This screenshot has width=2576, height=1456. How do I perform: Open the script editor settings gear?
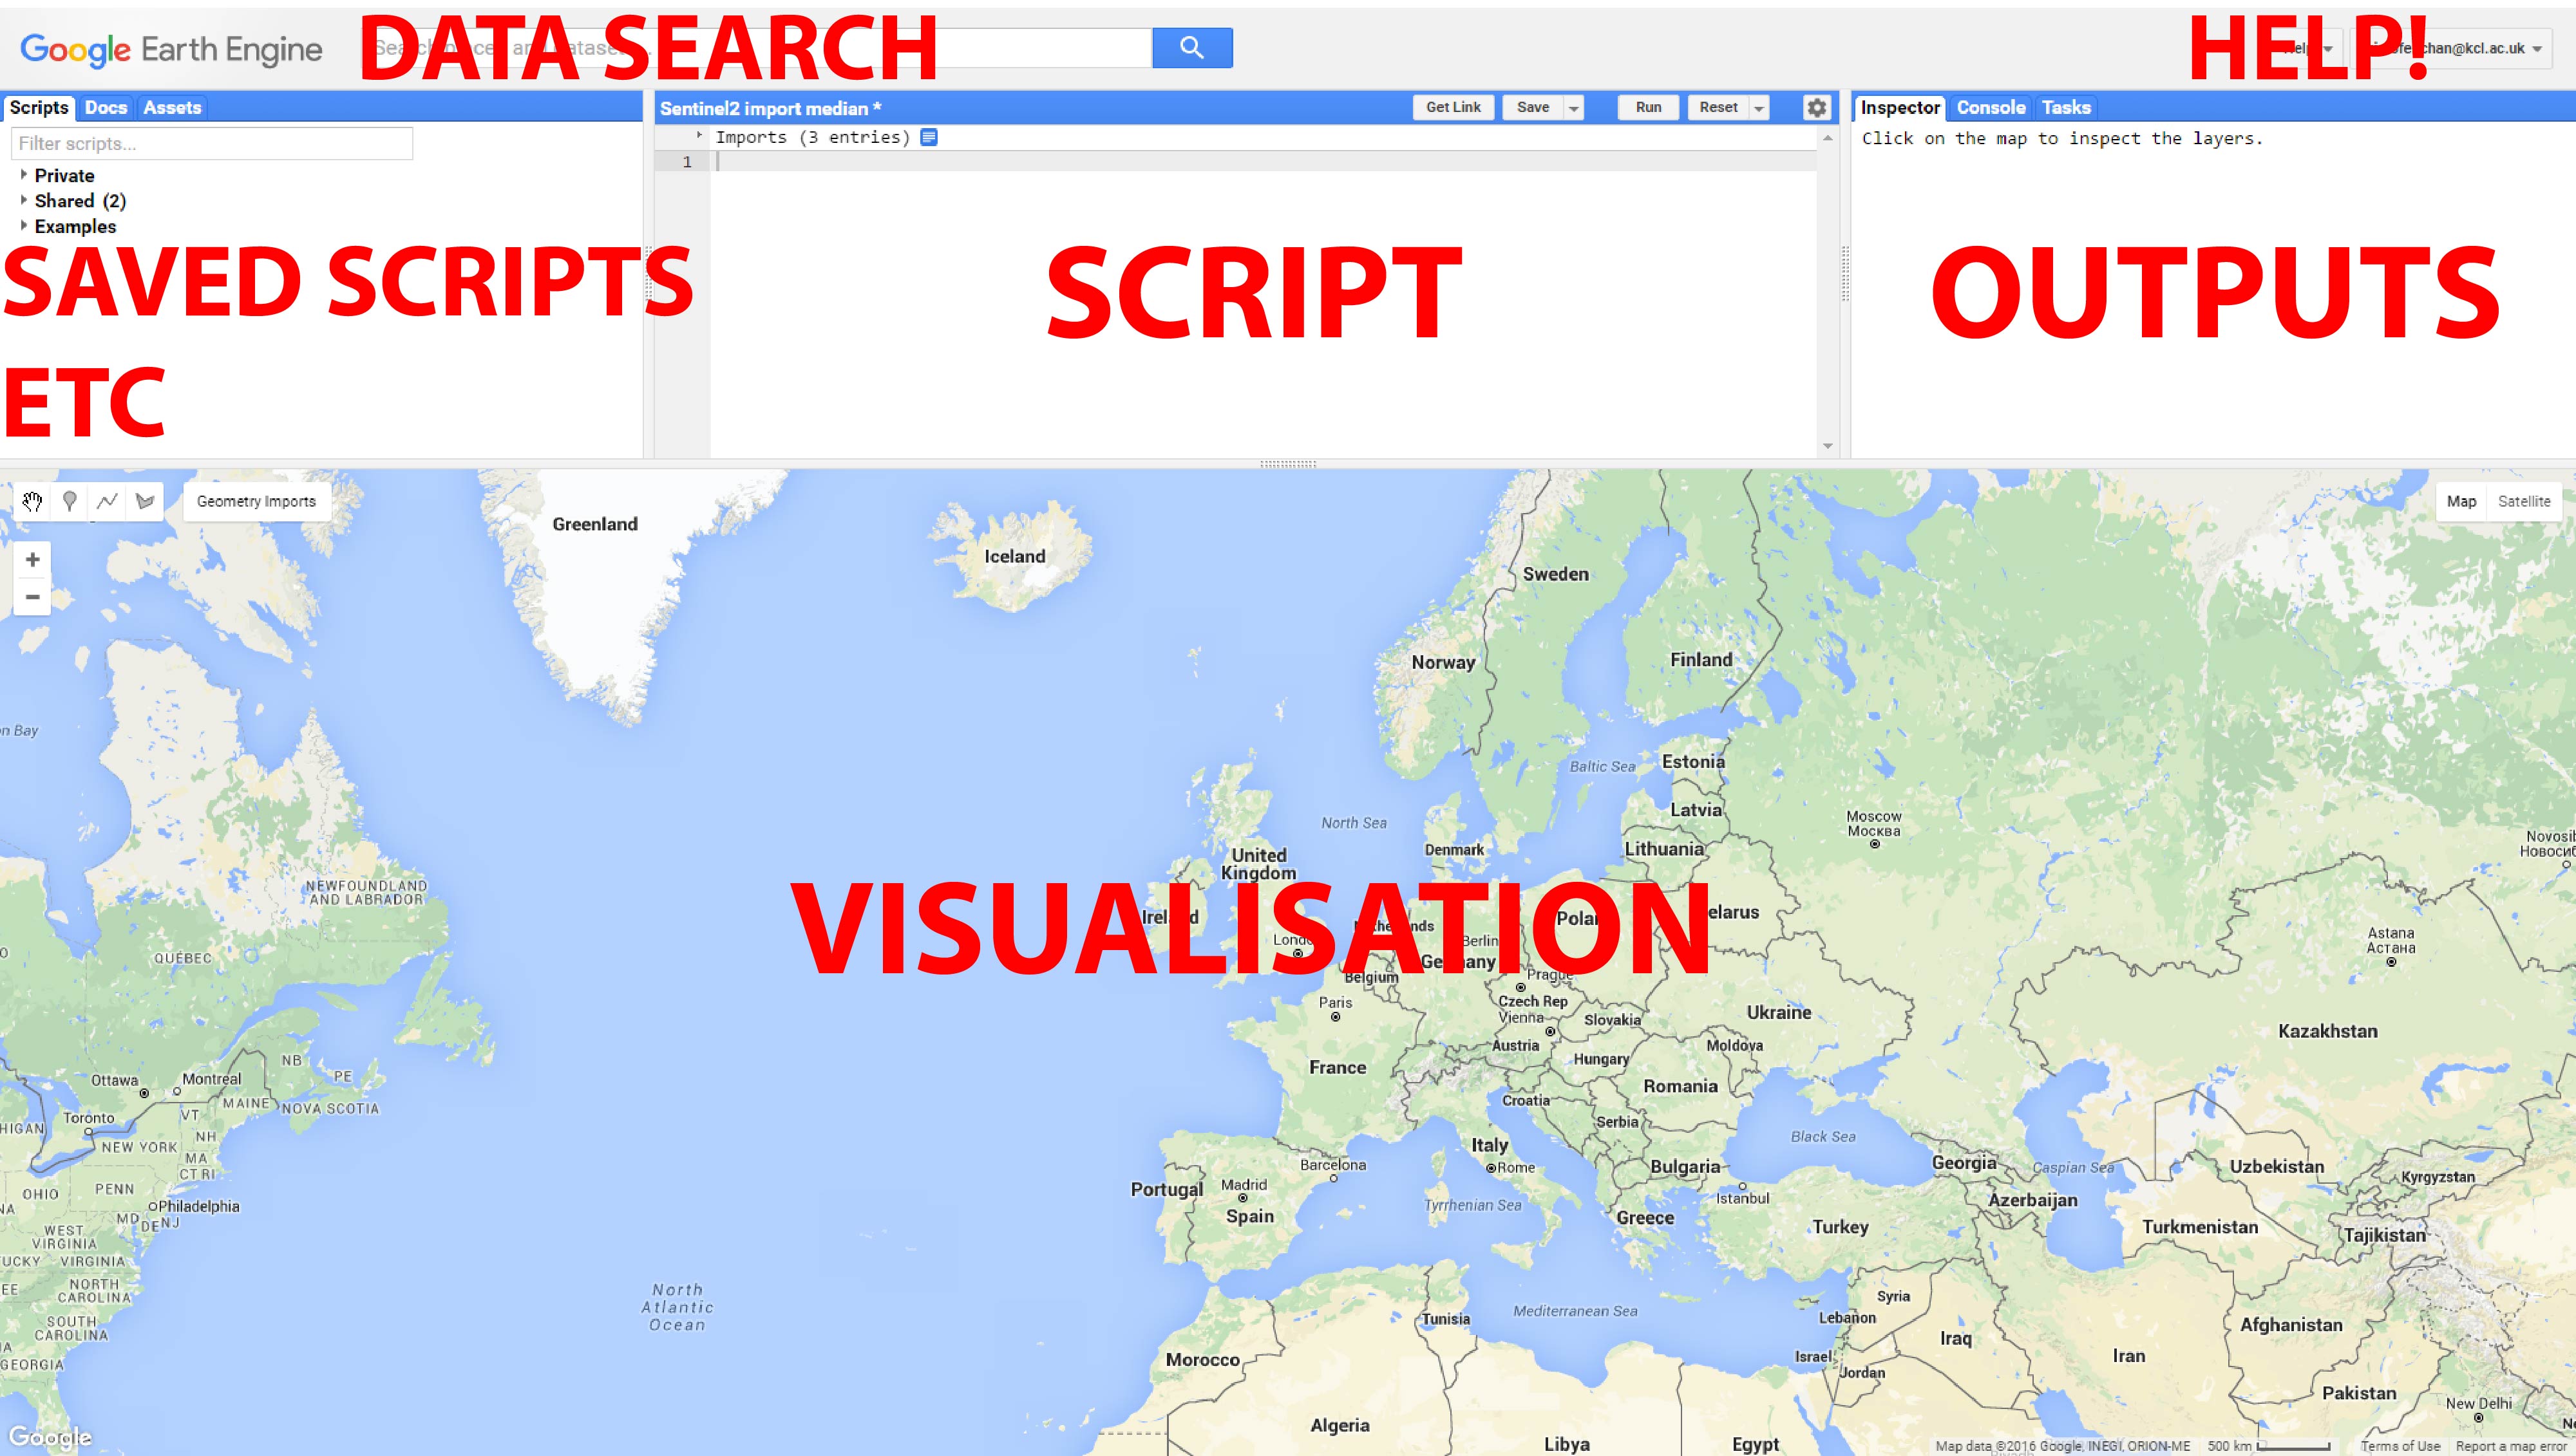(x=1815, y=108)
